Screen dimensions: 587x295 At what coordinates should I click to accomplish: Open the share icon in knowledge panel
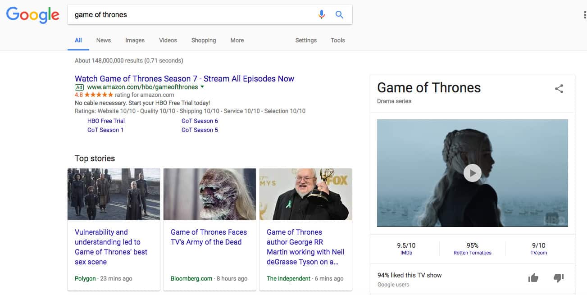click(x=559, y=89)
